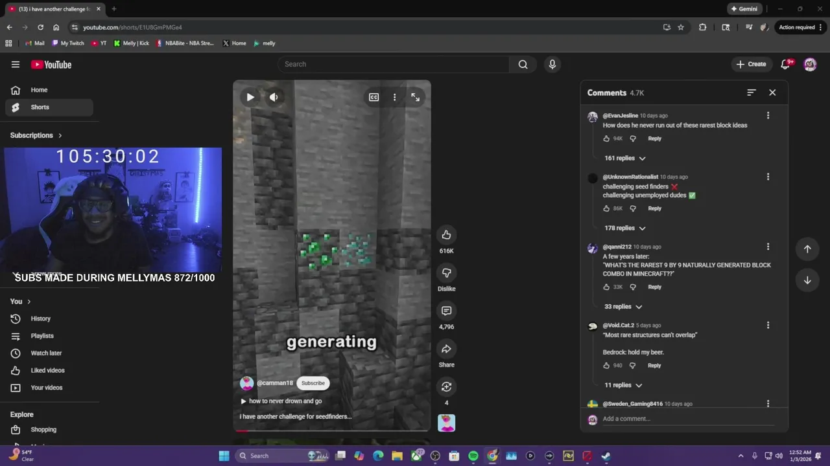Click the search magnifier button
Screen dimensions: 830x466
tap(523, 64)
